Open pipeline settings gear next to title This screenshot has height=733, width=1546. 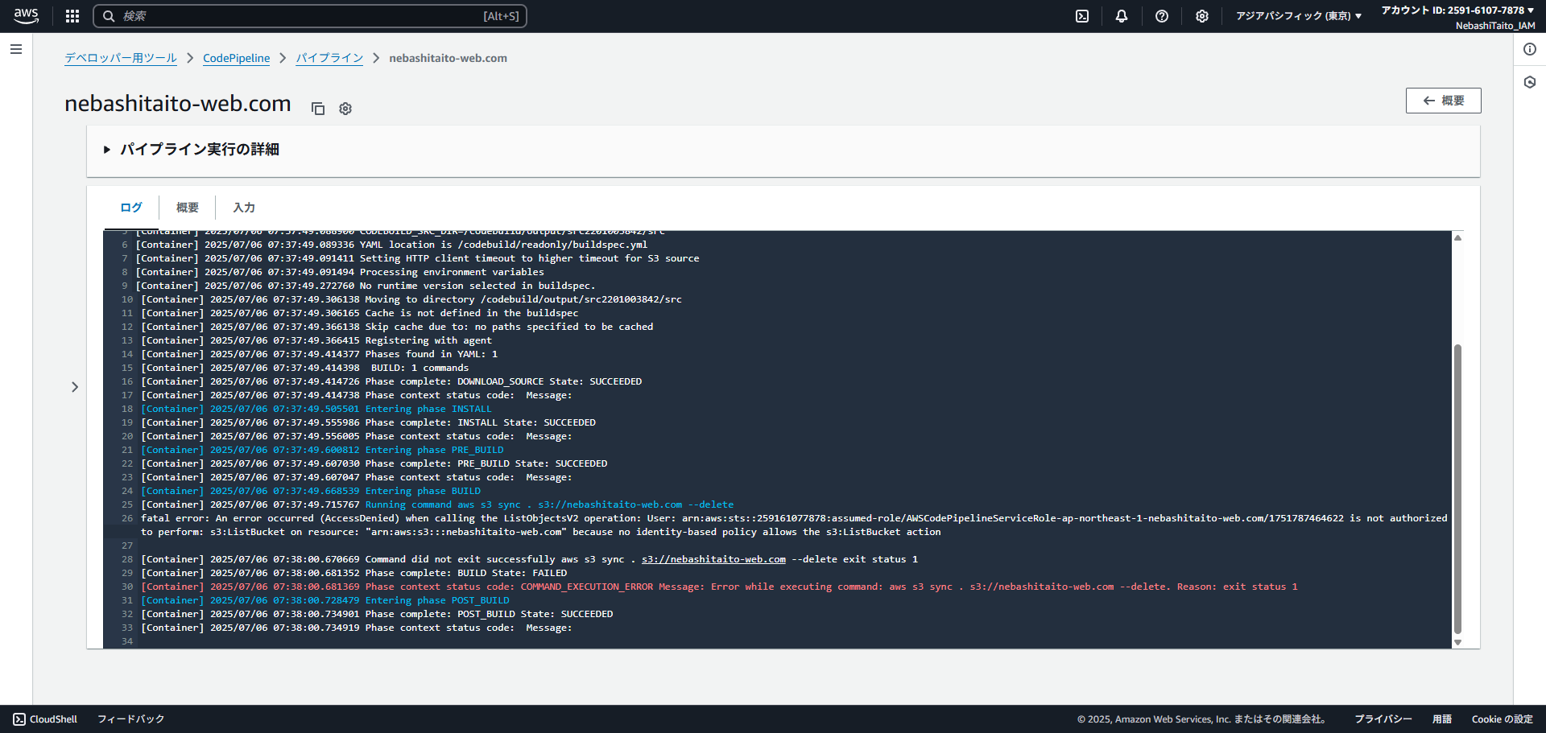point(345,109)
